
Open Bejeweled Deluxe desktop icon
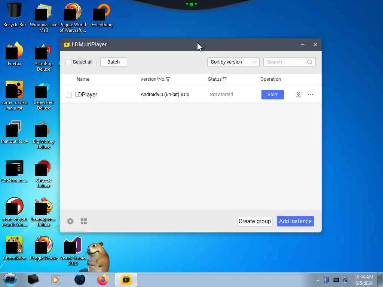coord(43,96)
